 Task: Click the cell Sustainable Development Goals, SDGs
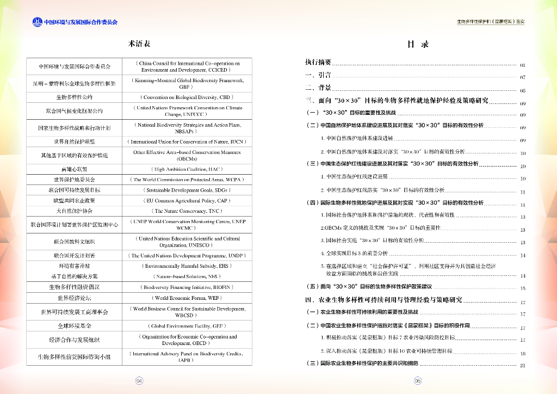coord(187,190)
